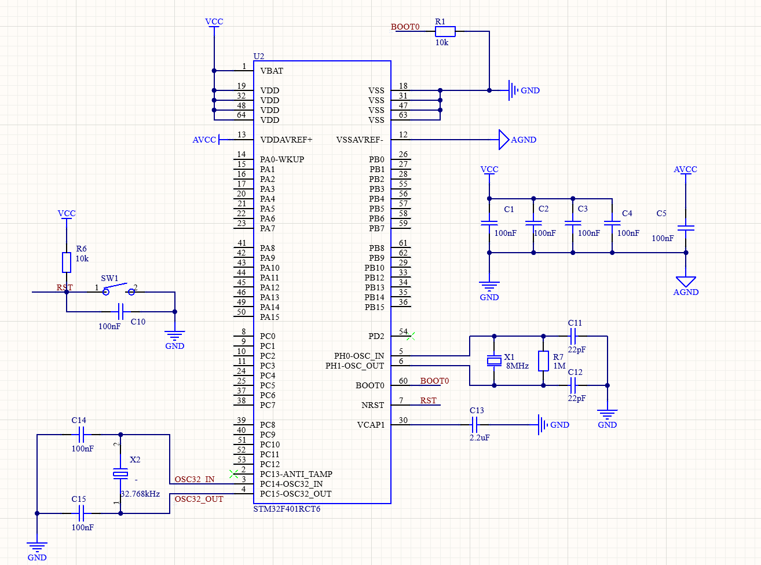Viewport: 761px width, 565px height.
Task: Click the OSC32_IN net label
Action: (x=195, y=479)
